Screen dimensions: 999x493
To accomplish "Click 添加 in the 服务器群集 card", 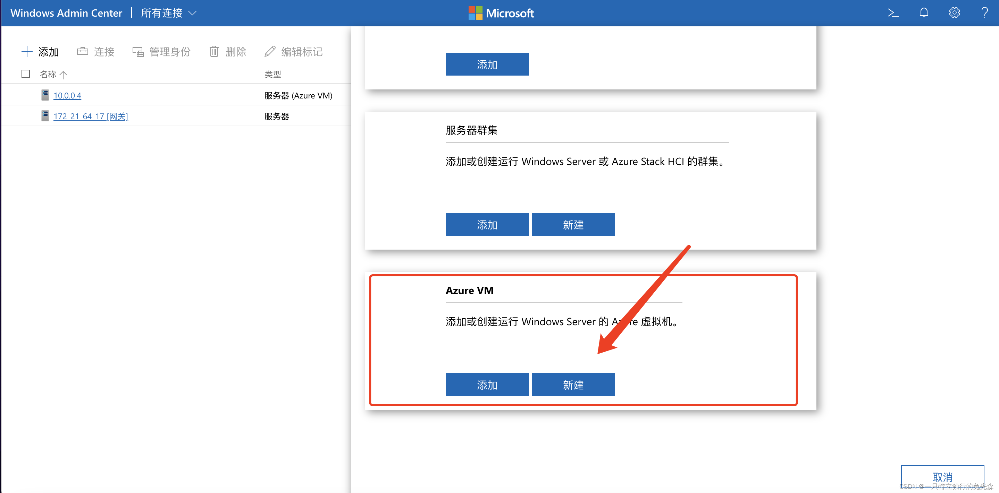I will point(487,224).
